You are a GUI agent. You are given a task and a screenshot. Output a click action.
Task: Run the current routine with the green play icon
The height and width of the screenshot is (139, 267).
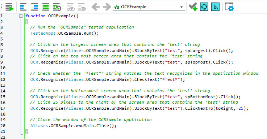click(x=9, y=7)
